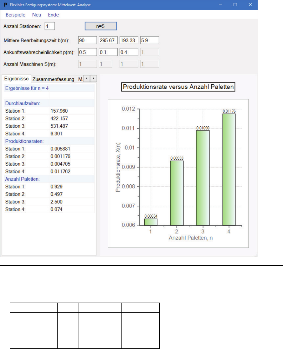This screenshot has width=283, height=349.
Task: Select the first Bearbeitungszeit field with 90
Action: pyautogui.click(x=88, y=40)
